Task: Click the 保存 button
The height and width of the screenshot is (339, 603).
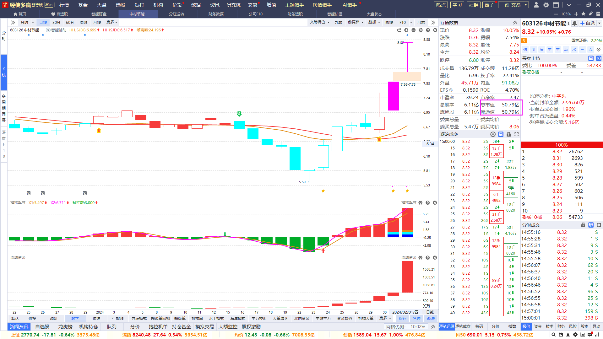Action: 403,318
